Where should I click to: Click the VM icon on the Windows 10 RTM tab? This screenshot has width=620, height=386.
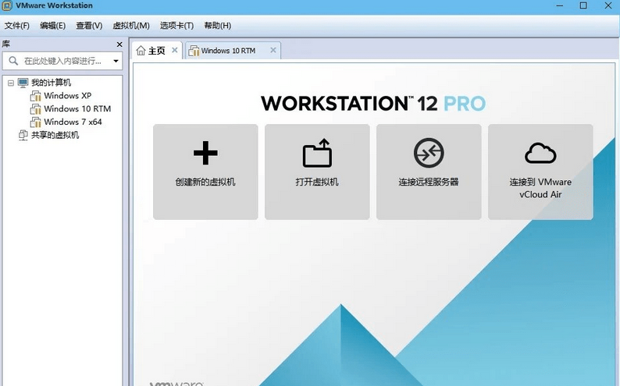194,51
